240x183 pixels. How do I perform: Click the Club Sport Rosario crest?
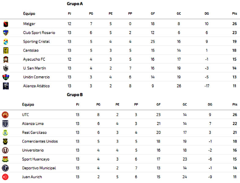[6, 33]
